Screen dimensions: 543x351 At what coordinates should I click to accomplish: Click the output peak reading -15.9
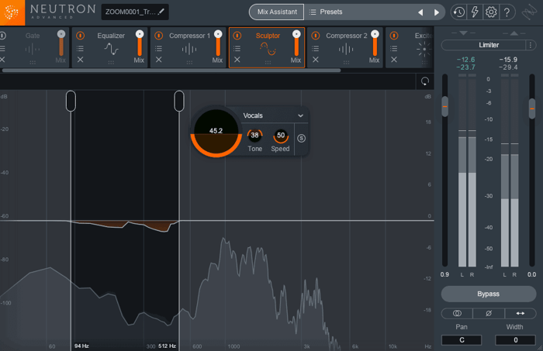point(508,60)
